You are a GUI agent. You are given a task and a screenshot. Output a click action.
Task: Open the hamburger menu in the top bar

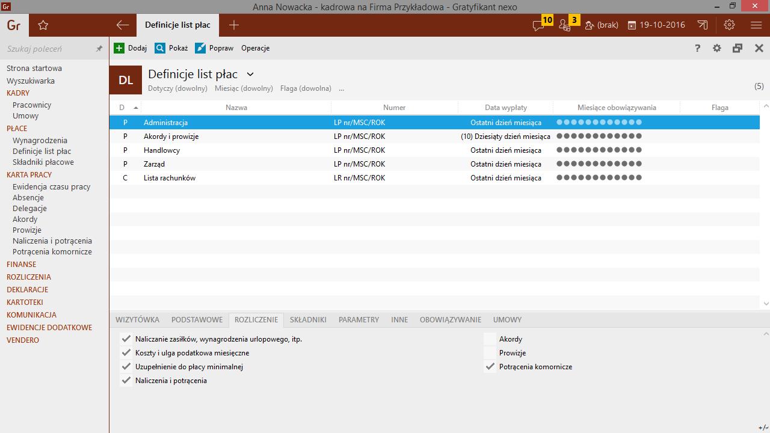pos(756,25)
